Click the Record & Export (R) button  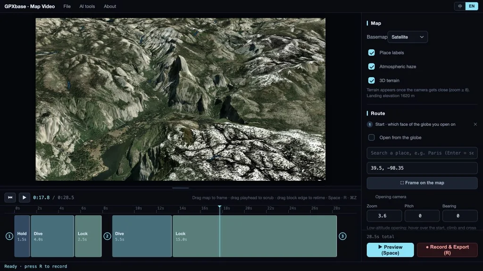point(447,250)
